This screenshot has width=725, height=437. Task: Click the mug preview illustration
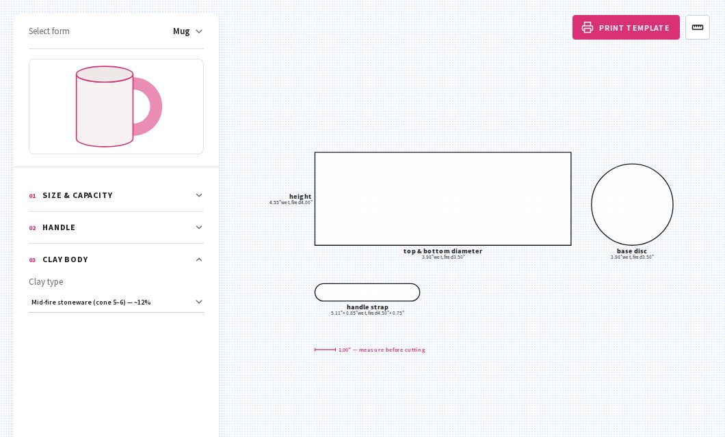click(x=116, y=107)
